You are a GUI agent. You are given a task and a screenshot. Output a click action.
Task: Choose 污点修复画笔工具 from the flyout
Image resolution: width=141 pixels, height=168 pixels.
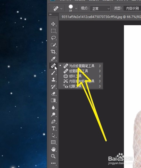[80, 66]
